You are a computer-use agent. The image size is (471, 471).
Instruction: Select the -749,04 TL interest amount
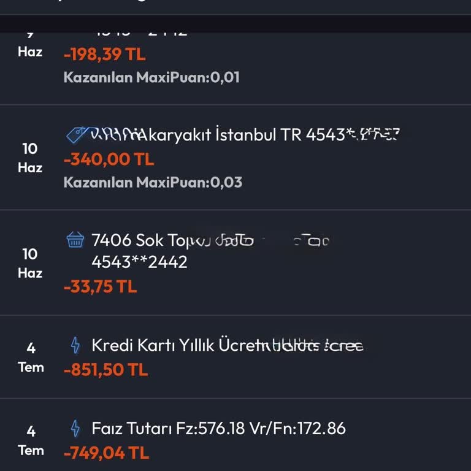click(x=106, y=453)
